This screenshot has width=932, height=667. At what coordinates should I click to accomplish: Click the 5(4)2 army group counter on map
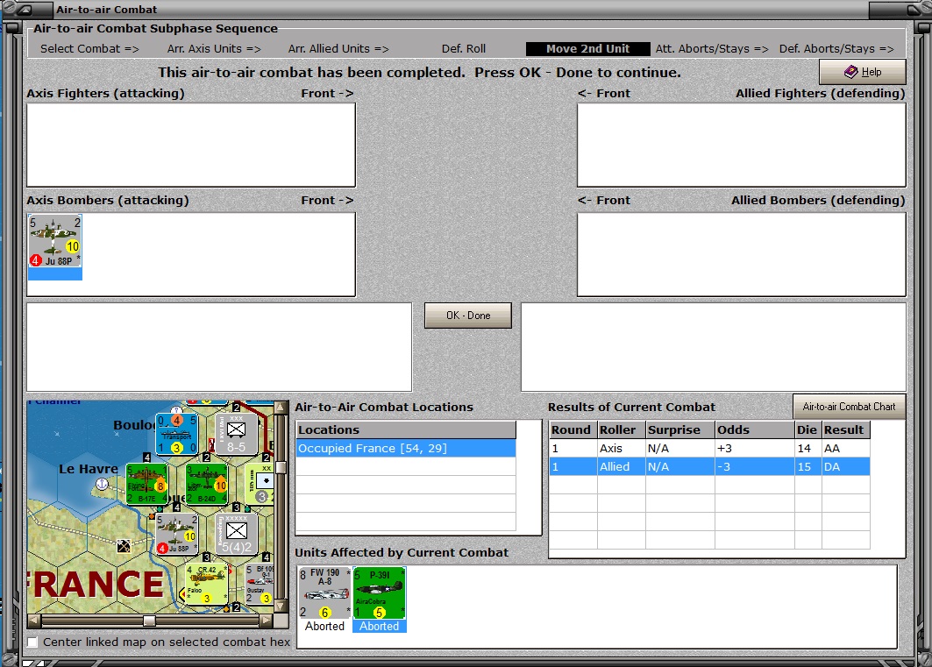click(236, 534)
